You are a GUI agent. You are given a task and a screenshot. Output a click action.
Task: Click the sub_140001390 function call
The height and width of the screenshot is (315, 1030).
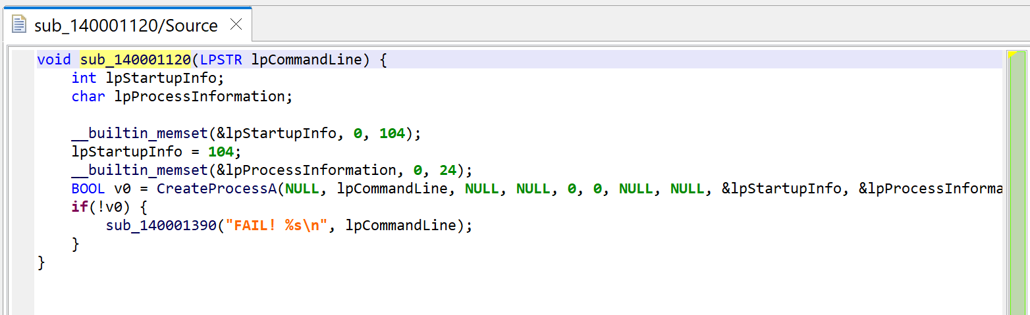click(161, 226)
